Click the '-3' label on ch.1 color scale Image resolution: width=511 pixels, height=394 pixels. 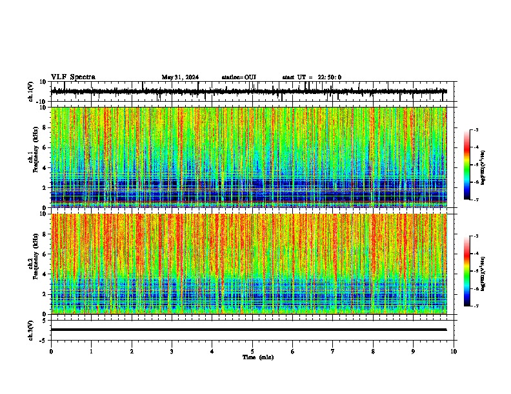476,130
